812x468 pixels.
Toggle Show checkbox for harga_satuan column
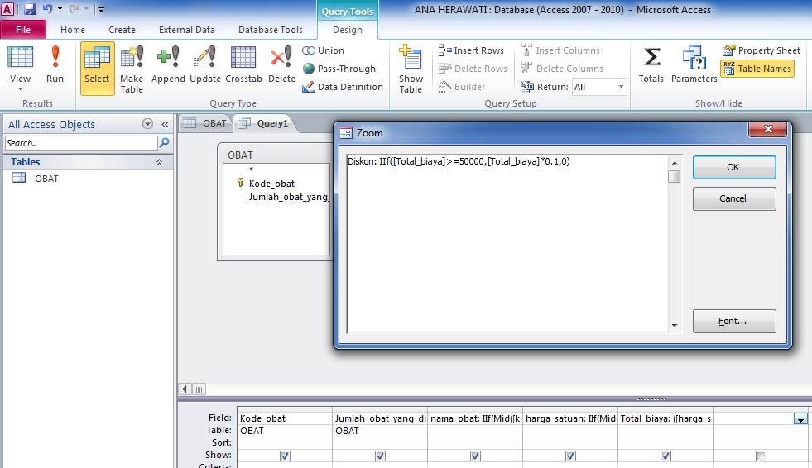point(570,456)
